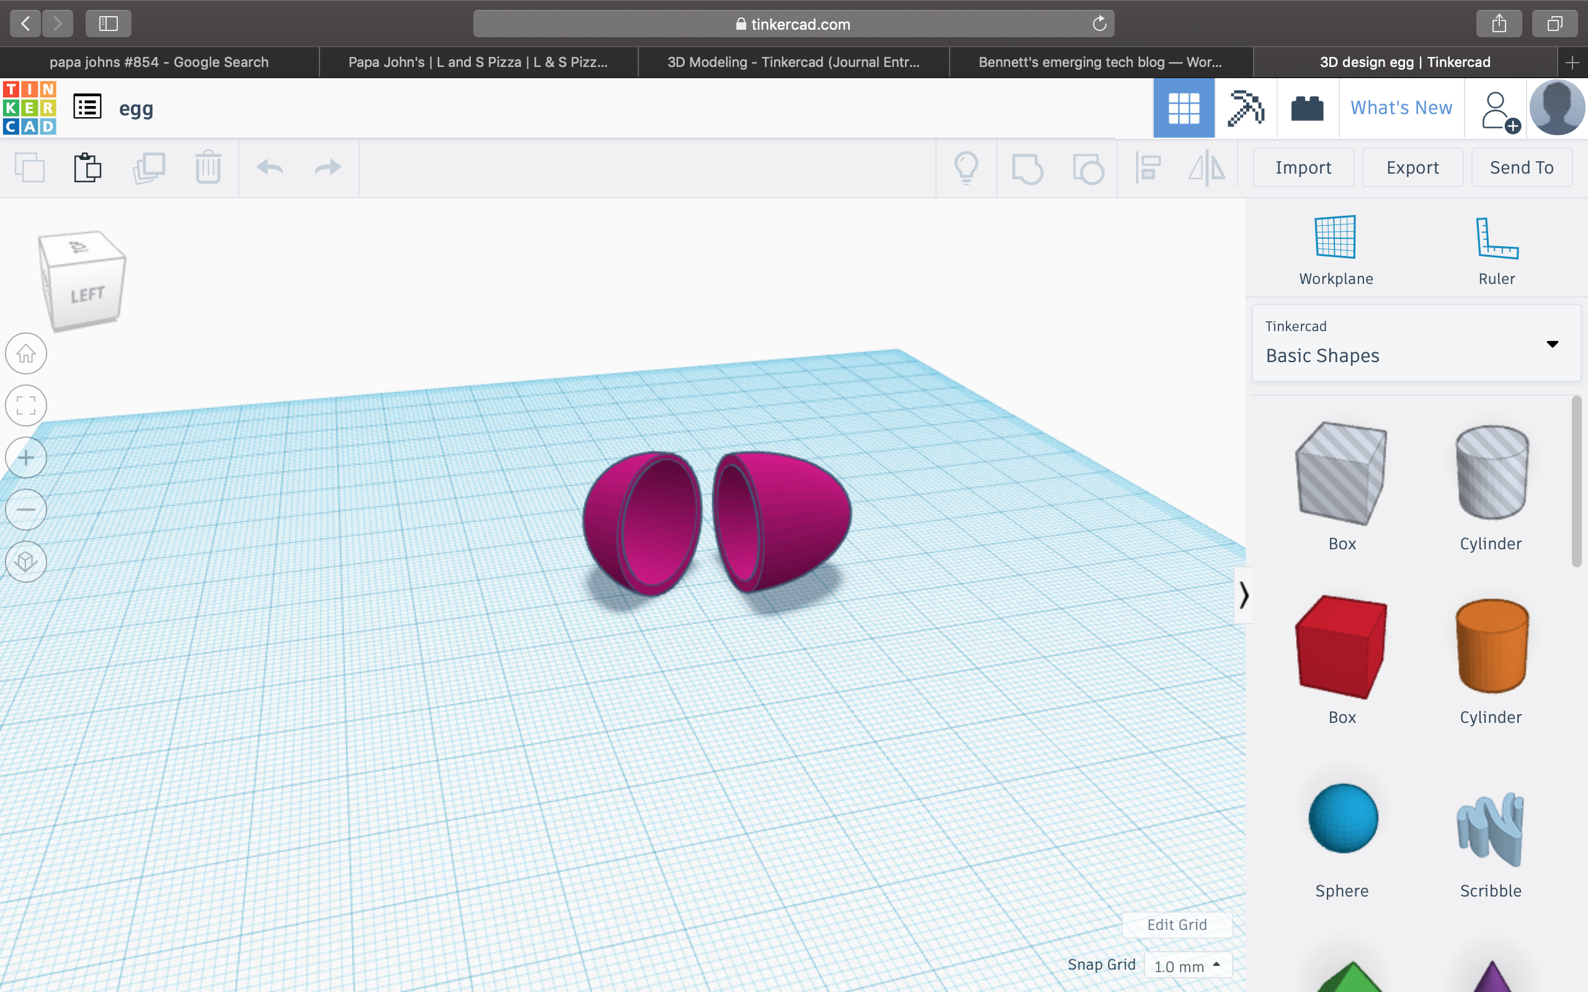Toggle Safari sidebar button
1588x992 pixels.
pos(109,24)
